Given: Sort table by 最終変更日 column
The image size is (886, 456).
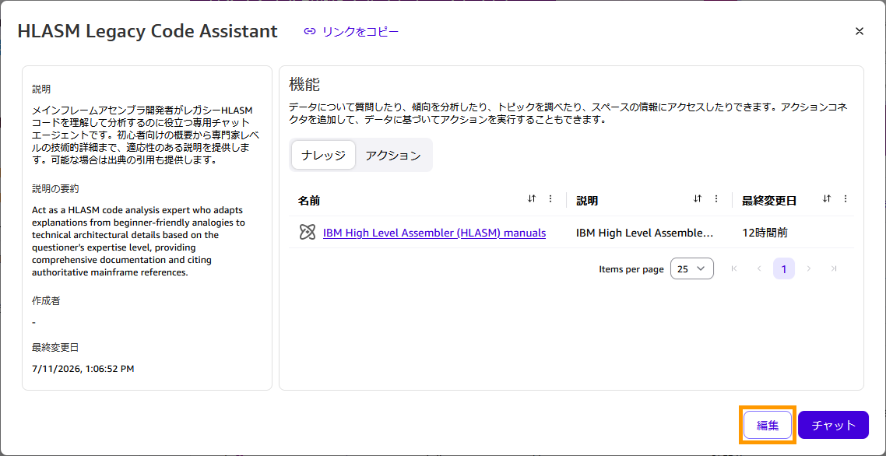Looking at the screenshot, I should click(828, 199).
